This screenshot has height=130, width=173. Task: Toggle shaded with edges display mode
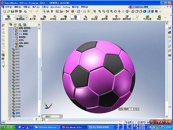tap(145, 11)
